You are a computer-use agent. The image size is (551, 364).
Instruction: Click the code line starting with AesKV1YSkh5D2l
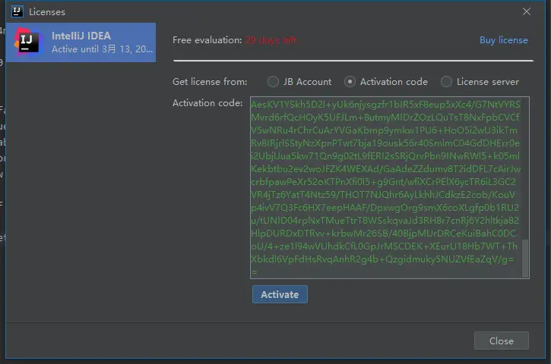coord(385,105)
